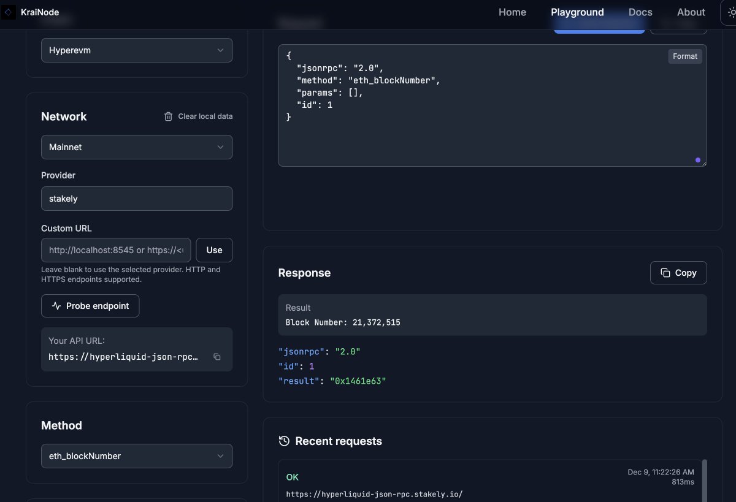Click the Method section heading
736x502 pixels.
point(61,425)
